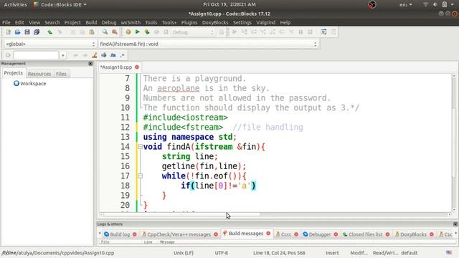Screen dimensions: 459x258
Task: Open the Code::Blocks IDE app menu
Action: point(60,4)
